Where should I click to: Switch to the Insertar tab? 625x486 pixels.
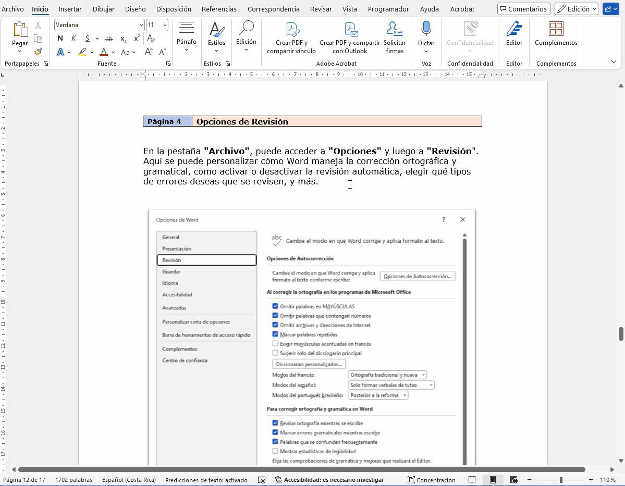tap(70, 9)
